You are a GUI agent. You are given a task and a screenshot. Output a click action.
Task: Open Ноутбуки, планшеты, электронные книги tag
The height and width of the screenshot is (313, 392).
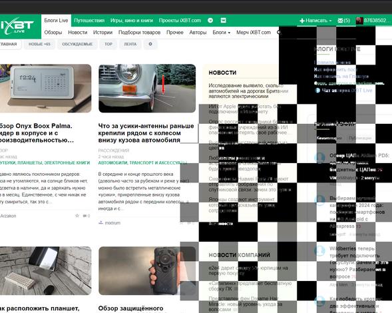pyautogui.click(x=45, y=162)
